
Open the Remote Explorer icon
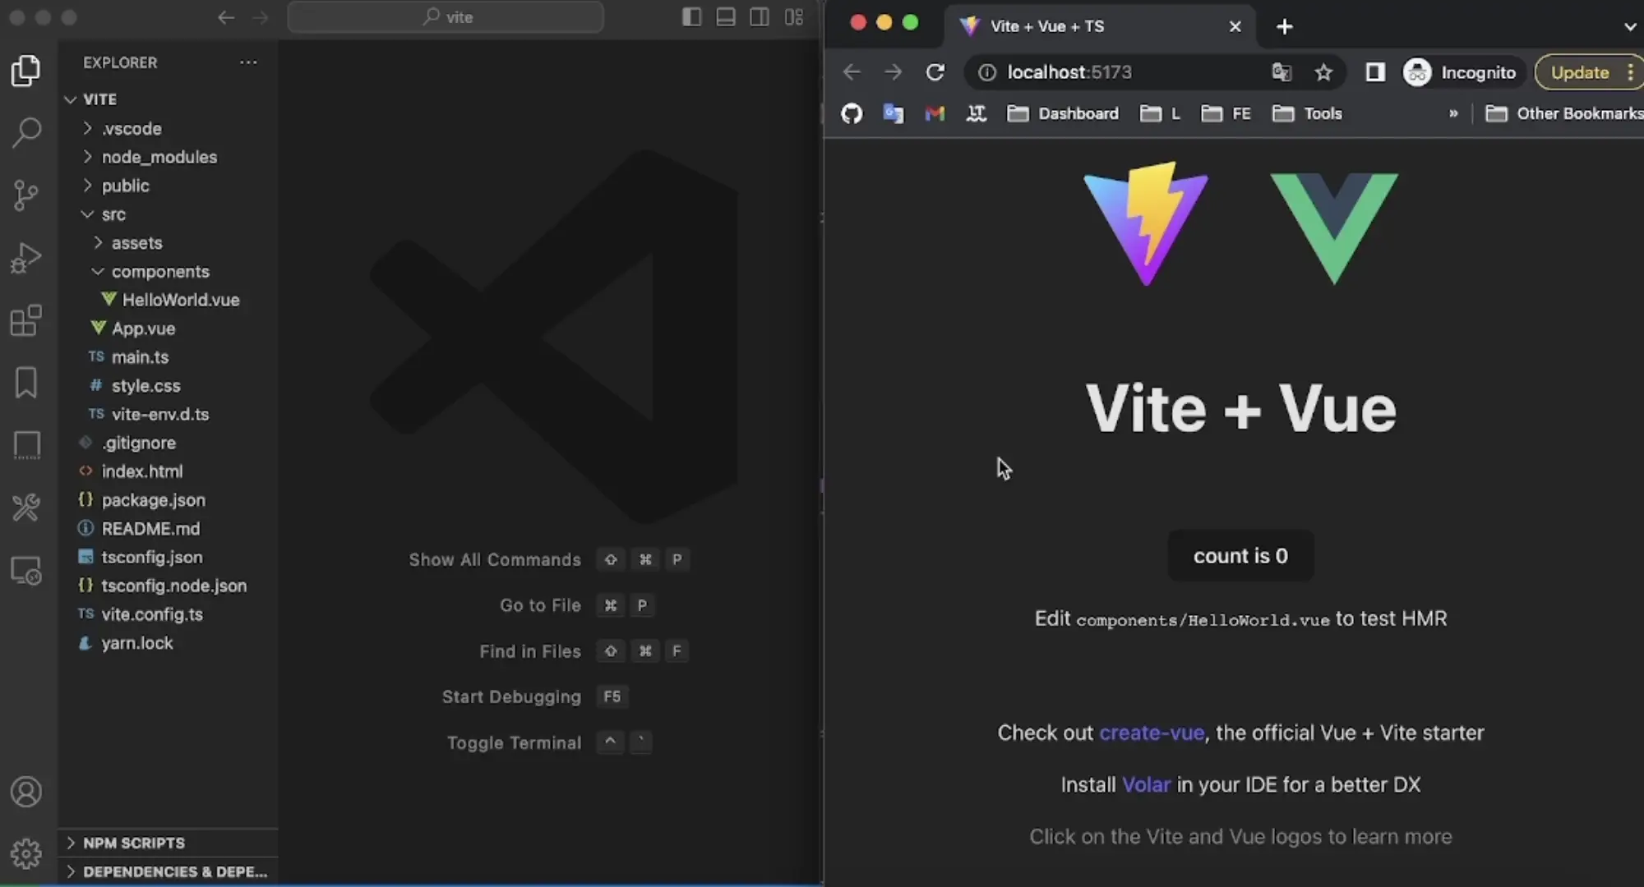tap(26, 571)
